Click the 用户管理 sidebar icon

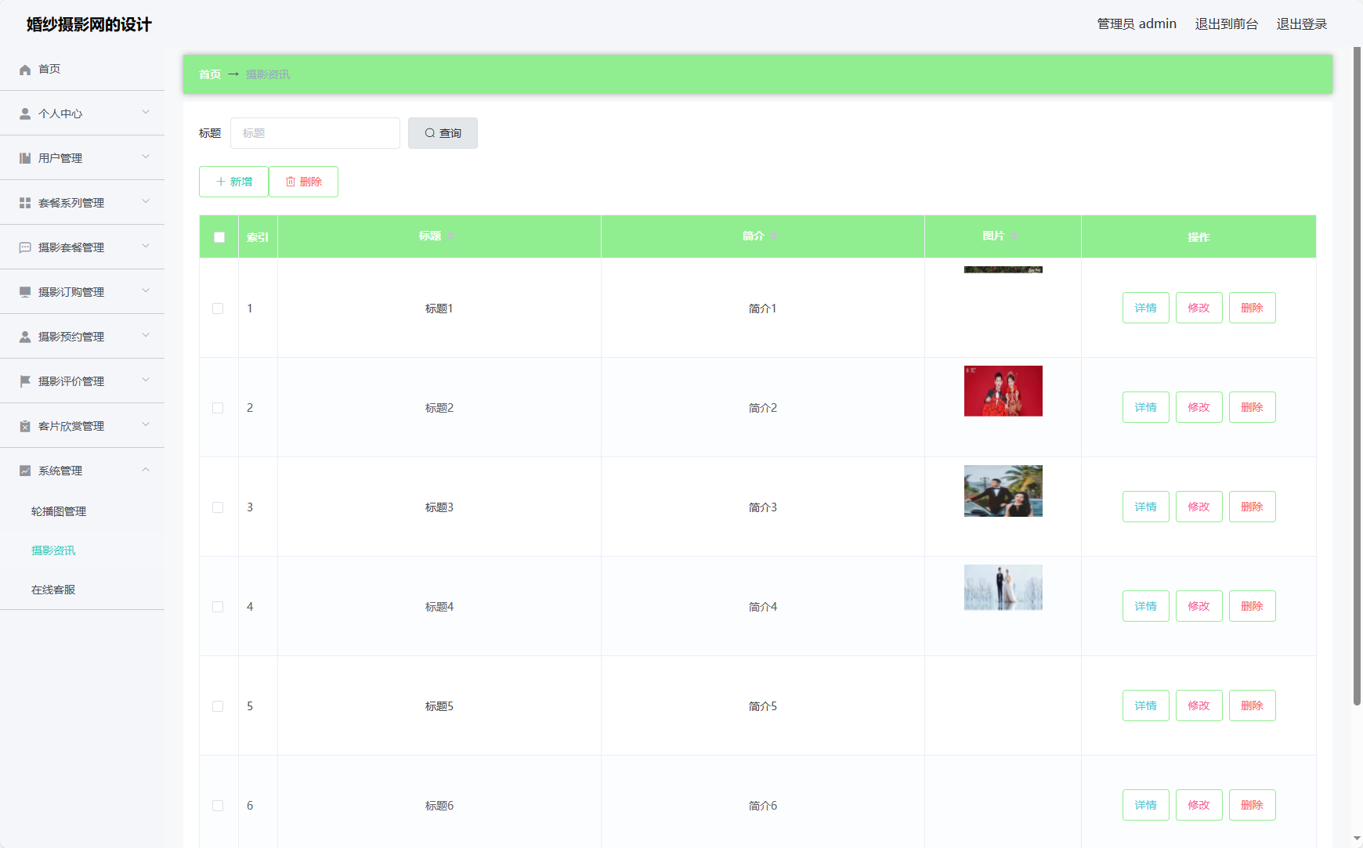point(25,159)
